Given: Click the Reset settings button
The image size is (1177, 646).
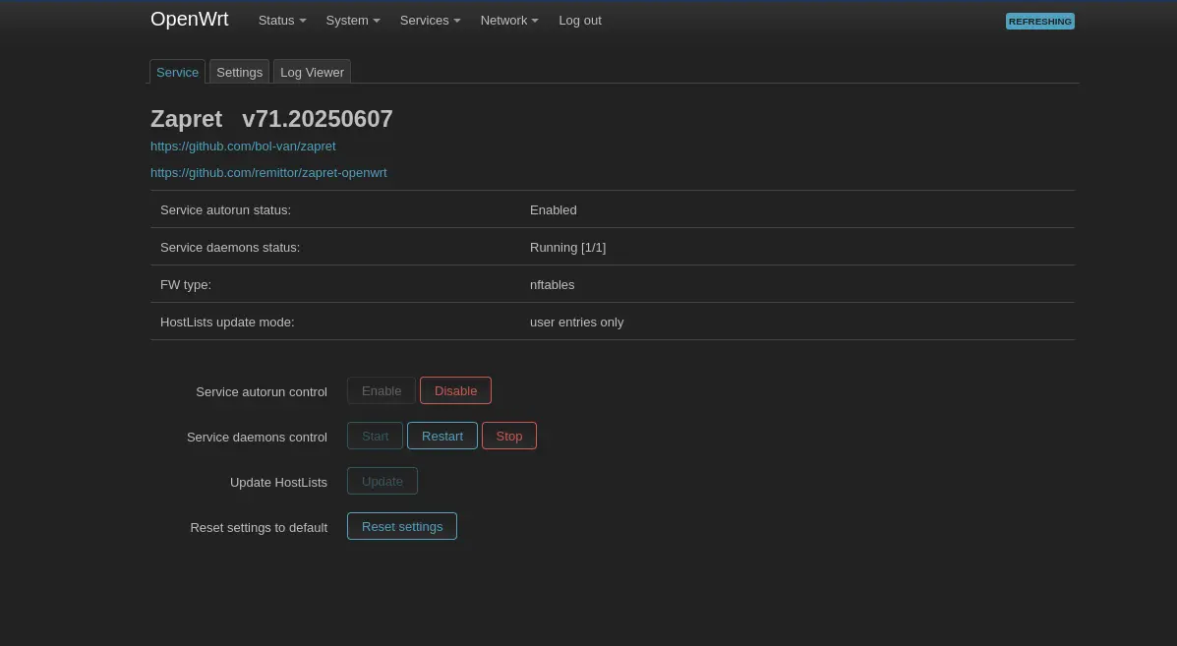Looking at the screenshot, I should coord(401,526).
